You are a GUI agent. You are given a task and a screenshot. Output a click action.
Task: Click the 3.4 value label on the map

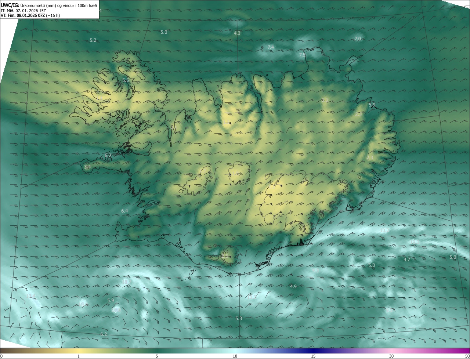pos(87,167)
